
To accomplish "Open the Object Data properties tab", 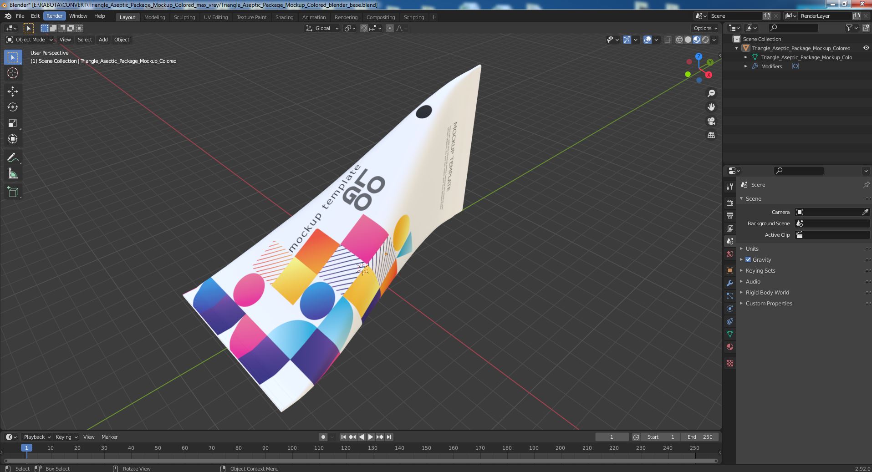I will [730, 334].
